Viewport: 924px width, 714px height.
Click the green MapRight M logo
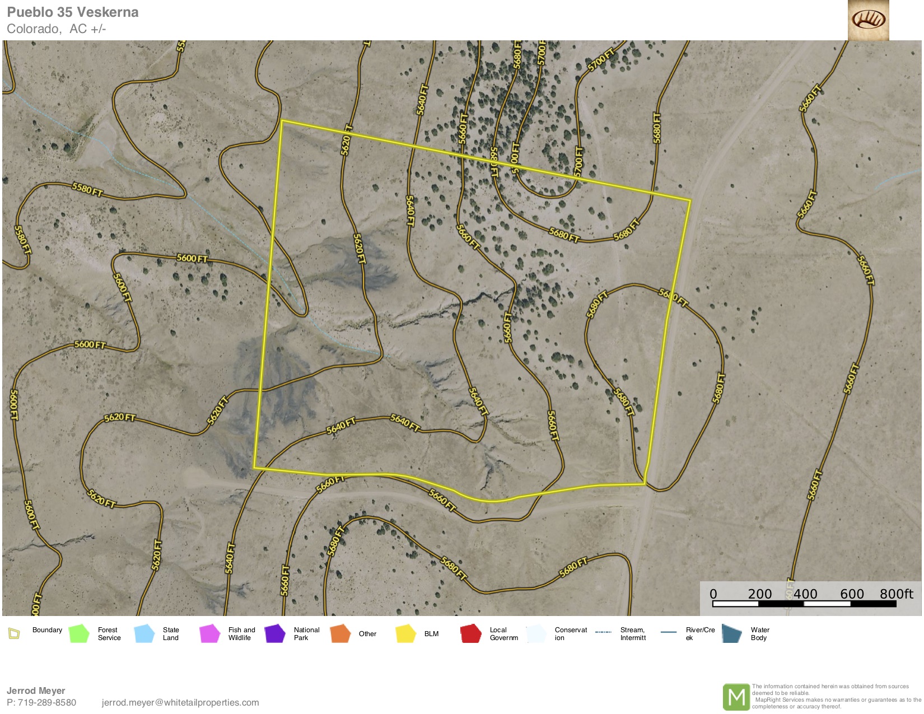736,697
